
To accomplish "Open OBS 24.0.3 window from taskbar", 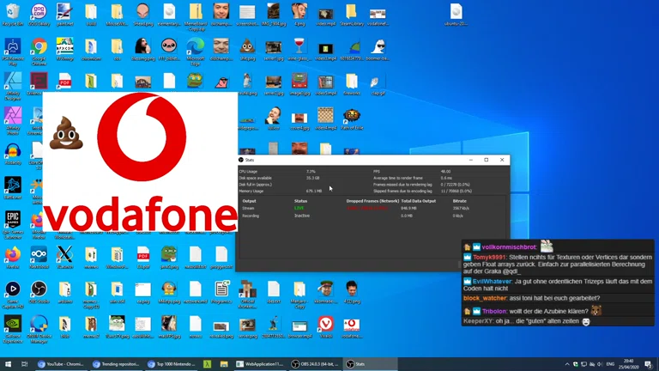I will [316, 364].
